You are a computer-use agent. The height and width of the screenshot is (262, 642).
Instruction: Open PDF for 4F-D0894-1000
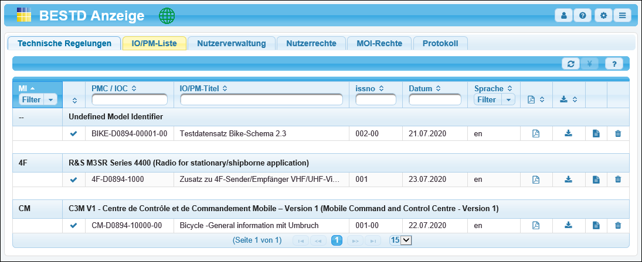(x=535, y=179)
